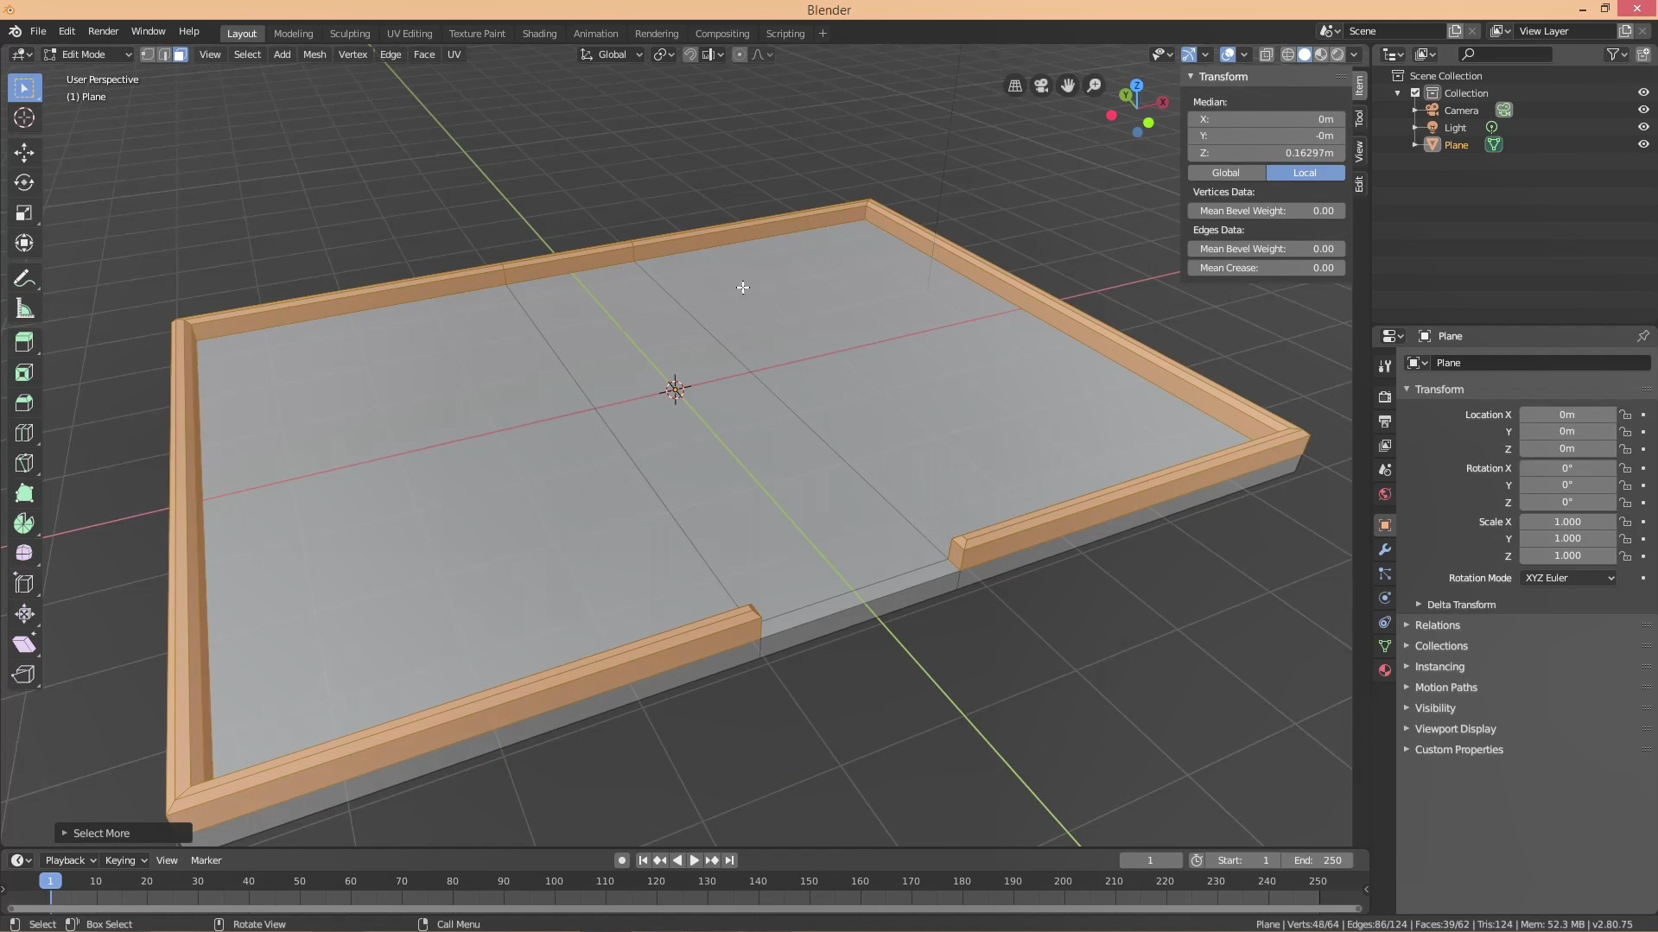Switch to the Modeling workspace tab
This screenshot has height=932, width=1658.
(x=293, y=34)
